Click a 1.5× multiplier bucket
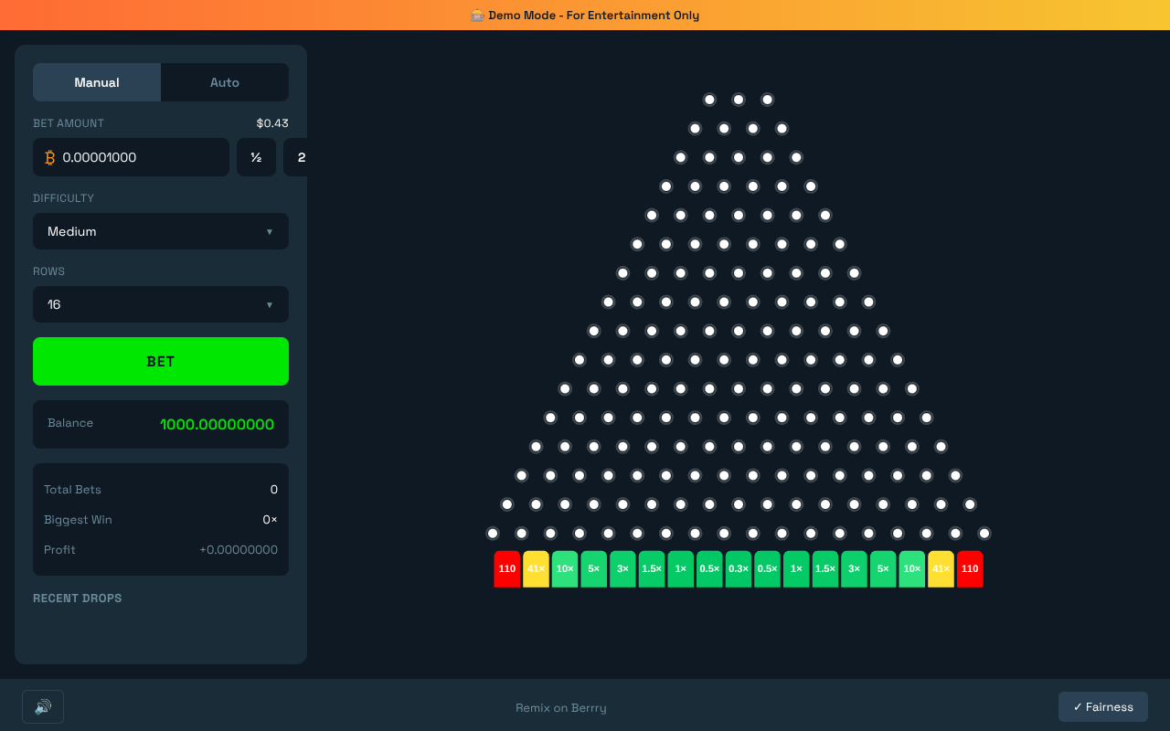Image resolution: width=1170 pixels, height=731 pixels. point(652,568)
